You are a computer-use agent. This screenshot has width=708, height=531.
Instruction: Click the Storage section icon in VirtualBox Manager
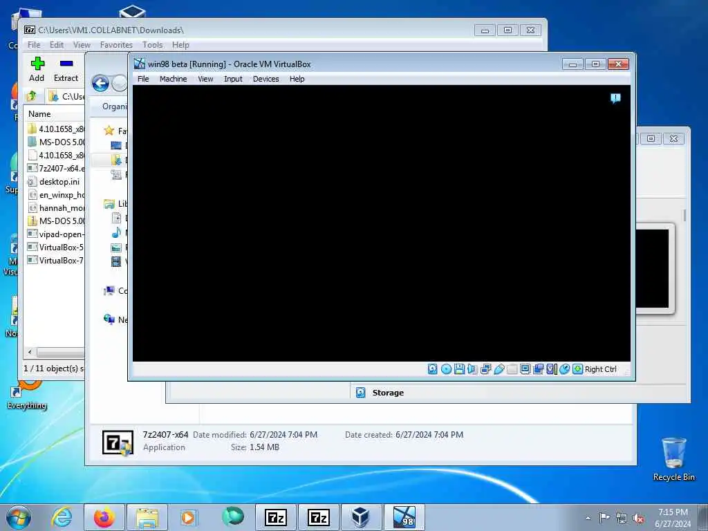click(x=360, y=393)
